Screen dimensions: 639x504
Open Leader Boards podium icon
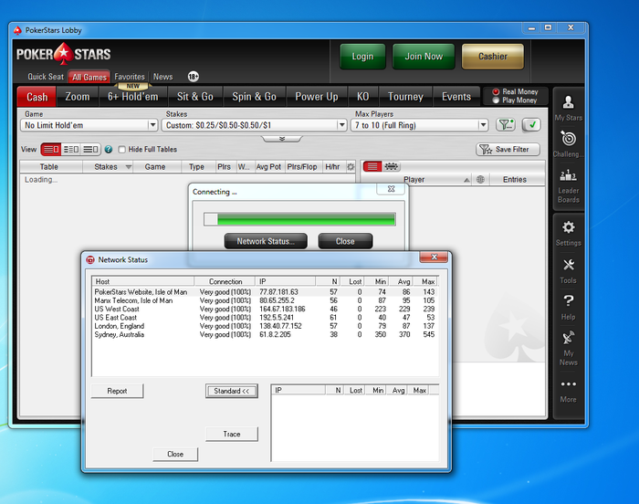coord(568,186)
